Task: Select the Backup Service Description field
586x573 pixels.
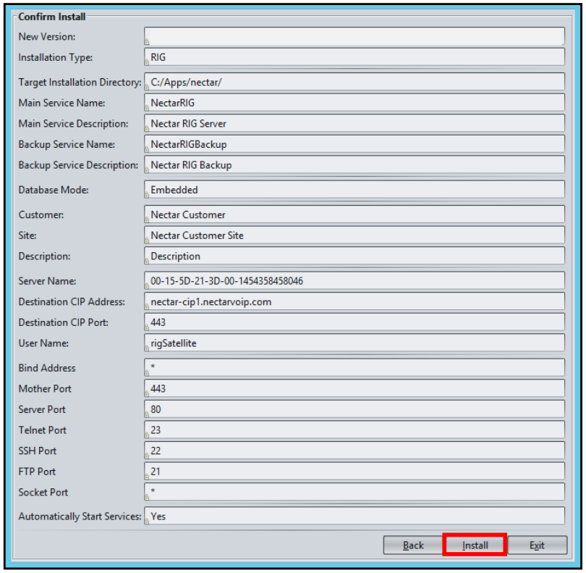Action: tap(354, 165)
